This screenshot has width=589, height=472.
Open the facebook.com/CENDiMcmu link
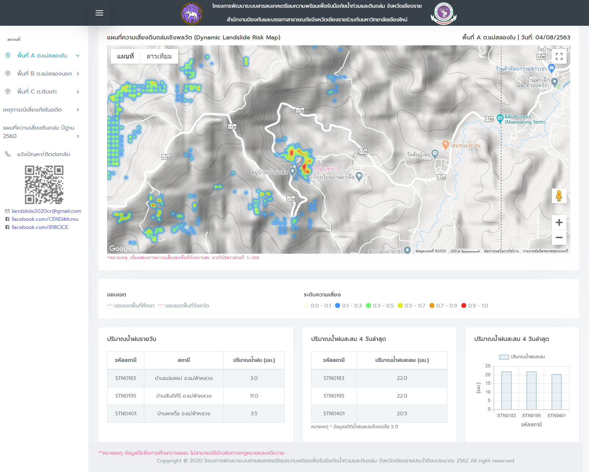[45, 219]
